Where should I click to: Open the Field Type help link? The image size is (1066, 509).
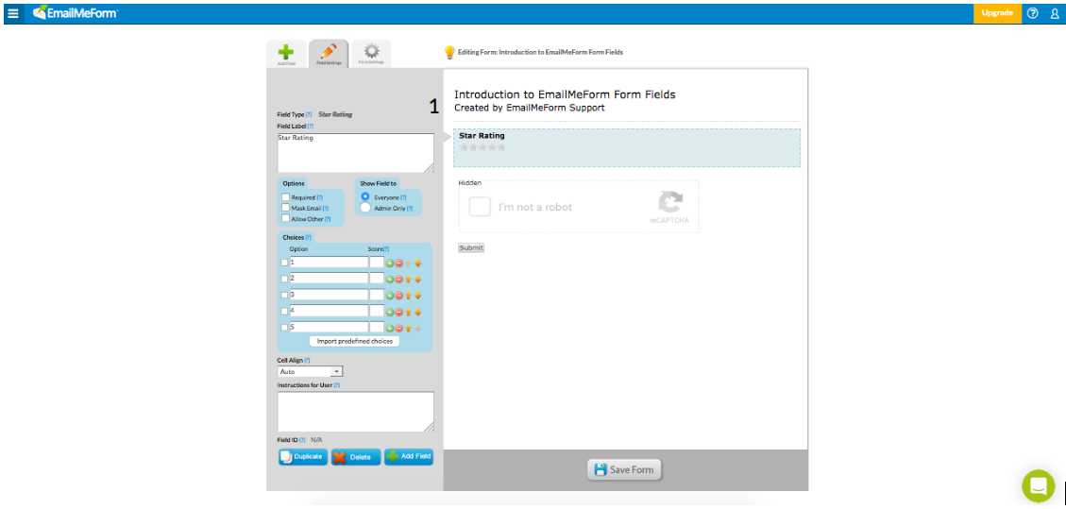(x=309, y=115)
